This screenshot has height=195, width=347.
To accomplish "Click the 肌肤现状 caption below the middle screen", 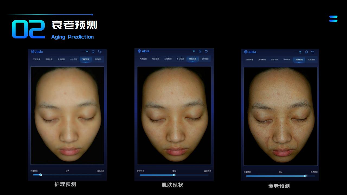I will click(x=172, y=185).
